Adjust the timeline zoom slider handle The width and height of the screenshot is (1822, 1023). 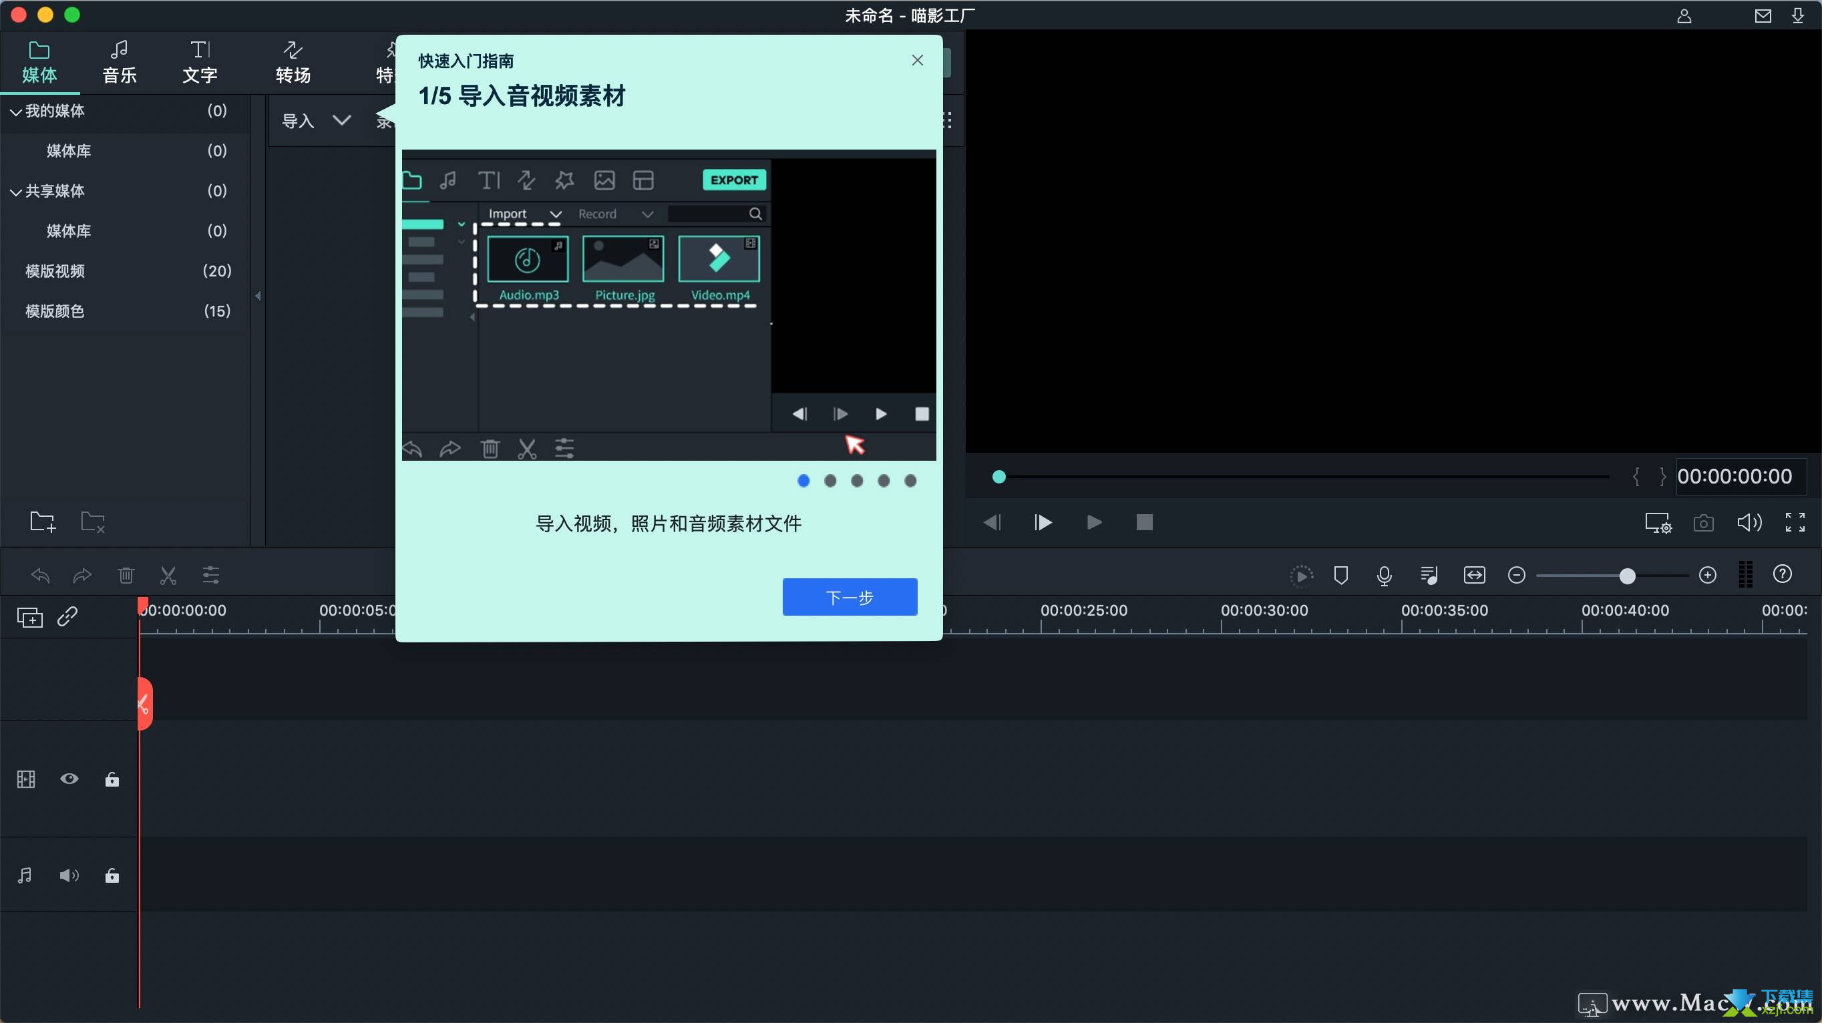(1627, 576)
